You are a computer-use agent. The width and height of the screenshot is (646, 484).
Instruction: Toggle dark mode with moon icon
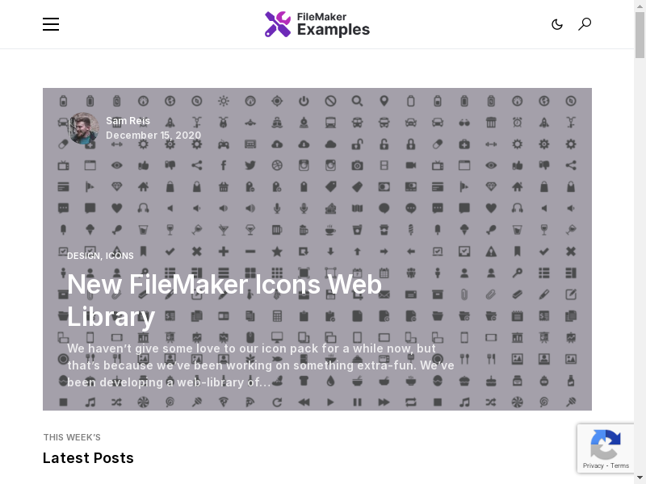(557, 24)
